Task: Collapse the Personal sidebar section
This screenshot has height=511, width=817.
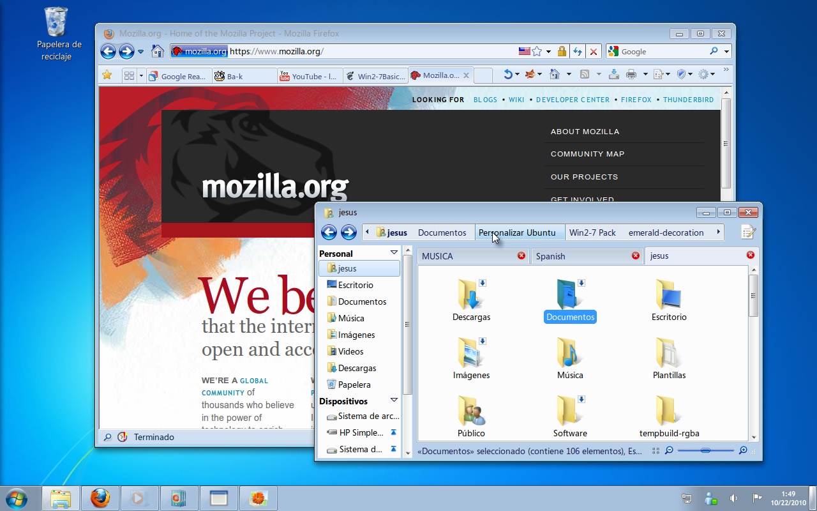Action: click(394, 253)
